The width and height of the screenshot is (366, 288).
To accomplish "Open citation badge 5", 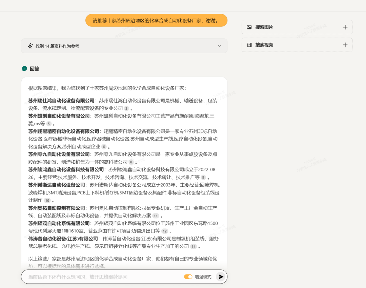I will (48, 124).
